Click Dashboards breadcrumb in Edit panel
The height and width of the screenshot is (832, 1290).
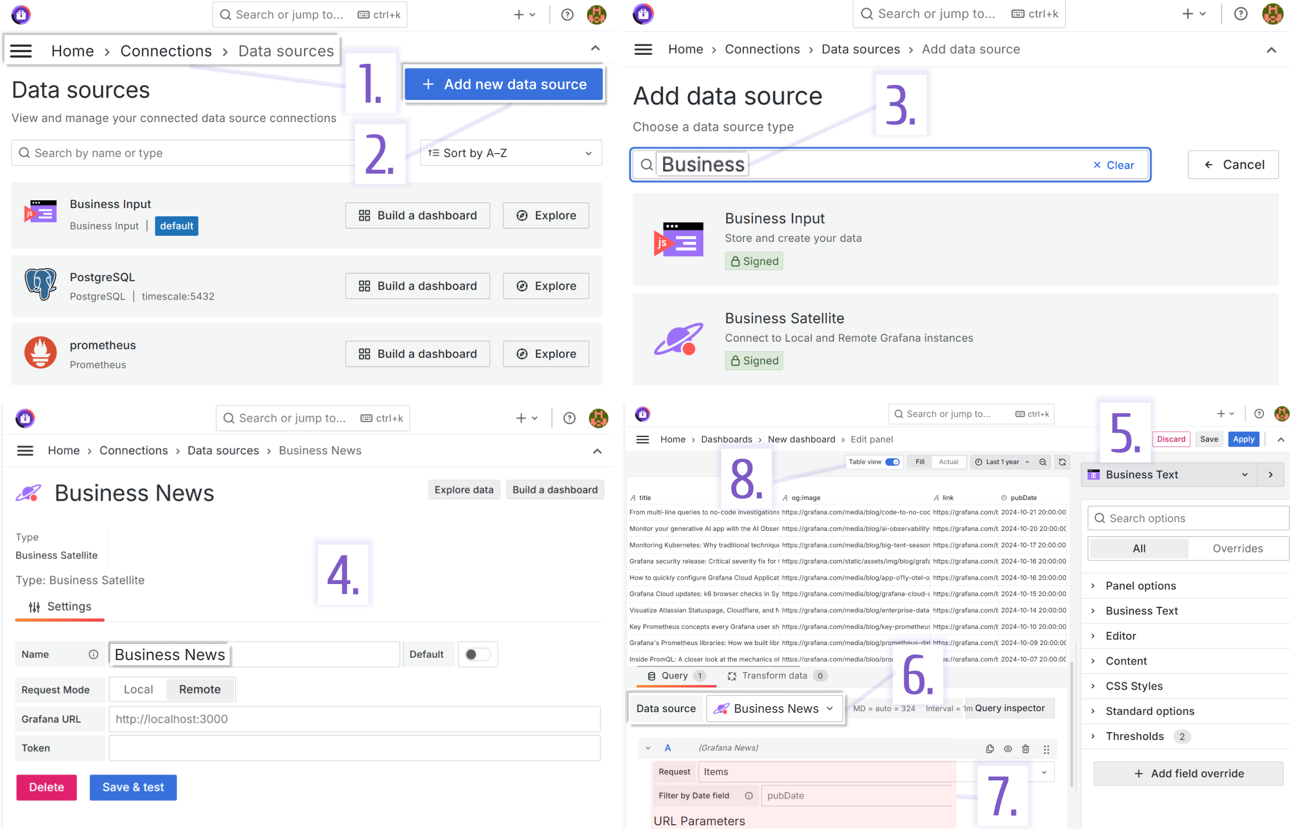coord(726,439)
